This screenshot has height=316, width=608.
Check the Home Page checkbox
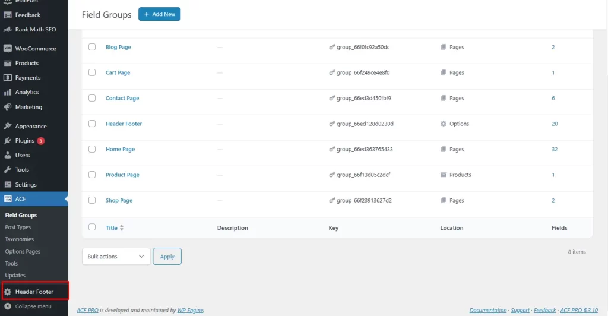[92, 149]
